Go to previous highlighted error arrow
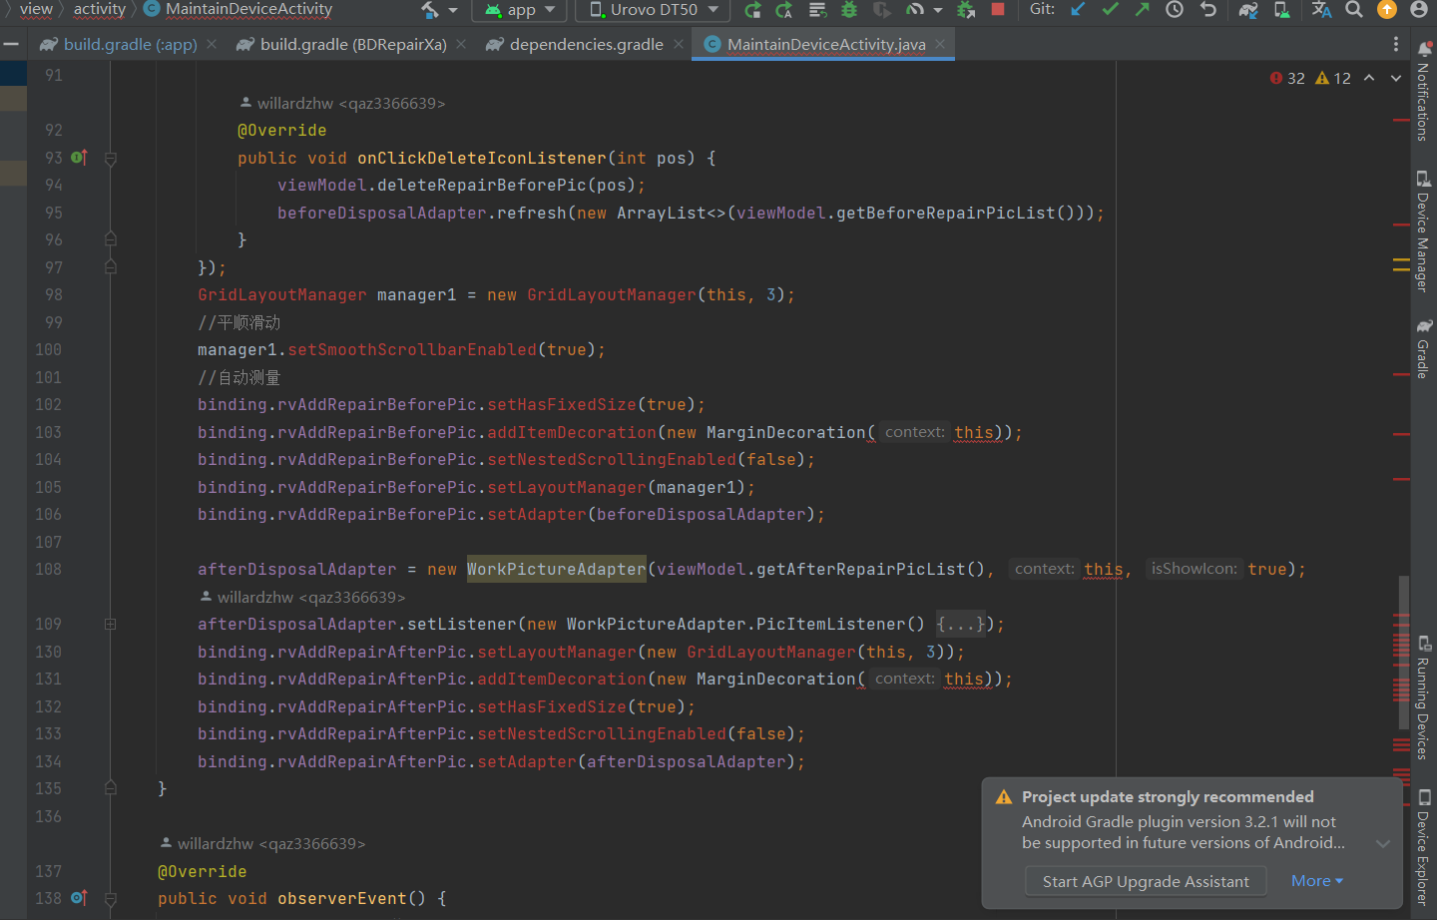 coord(1369,78)
